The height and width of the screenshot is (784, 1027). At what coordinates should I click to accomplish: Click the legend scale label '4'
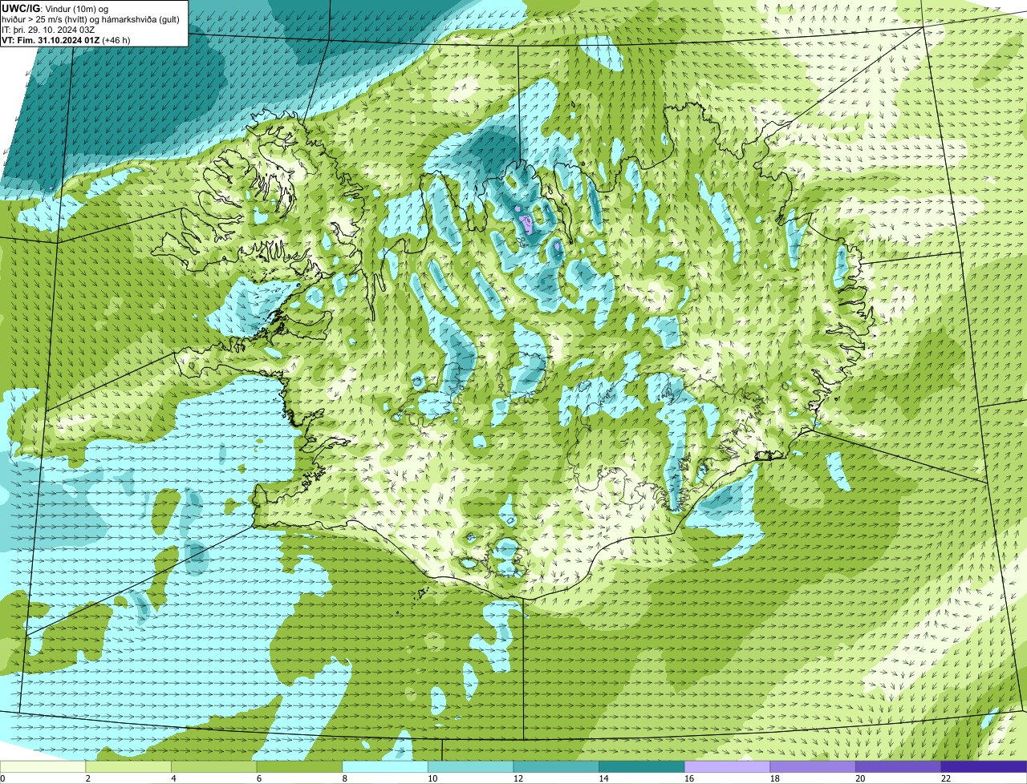(173, 778)
